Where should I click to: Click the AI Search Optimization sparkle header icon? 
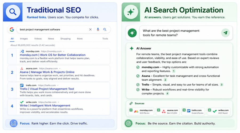click(131, 12)
